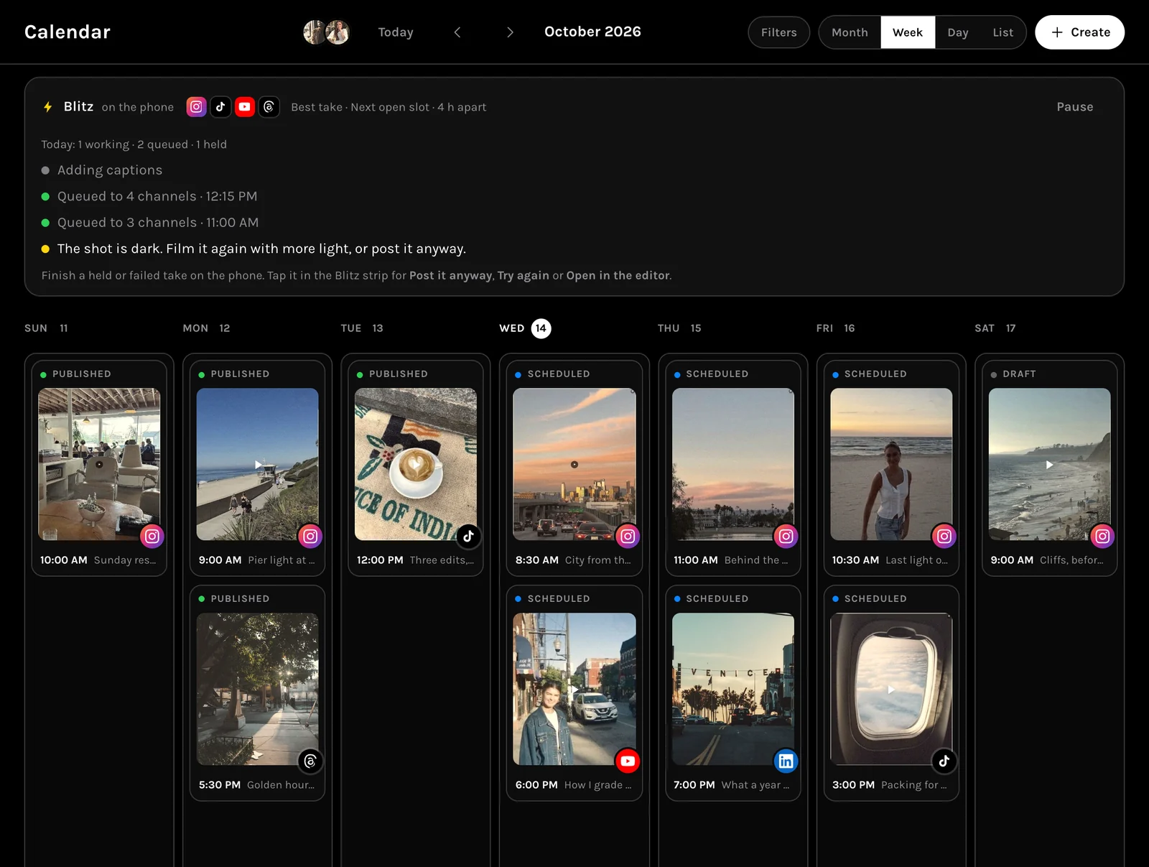Click the SAT 17 day header
Image resolution: width=1149 pixels, height=867 pixels.
(x=995, y=328)
